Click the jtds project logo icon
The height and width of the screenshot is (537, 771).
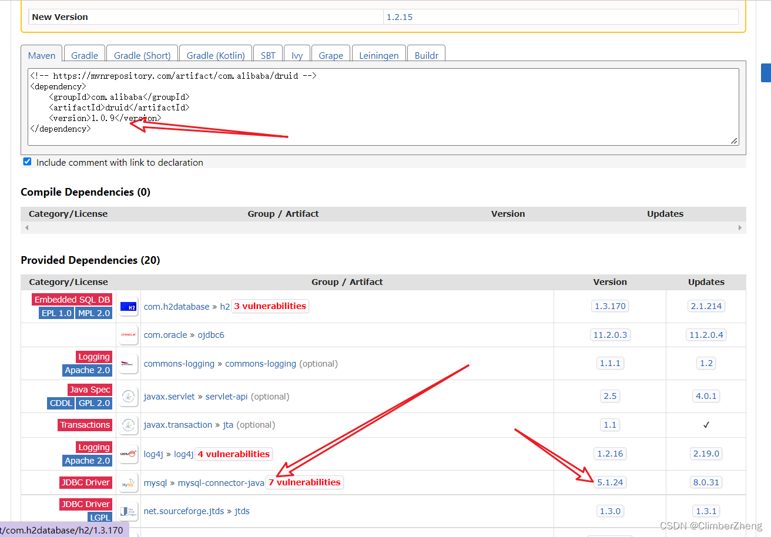tap(128, 511)
